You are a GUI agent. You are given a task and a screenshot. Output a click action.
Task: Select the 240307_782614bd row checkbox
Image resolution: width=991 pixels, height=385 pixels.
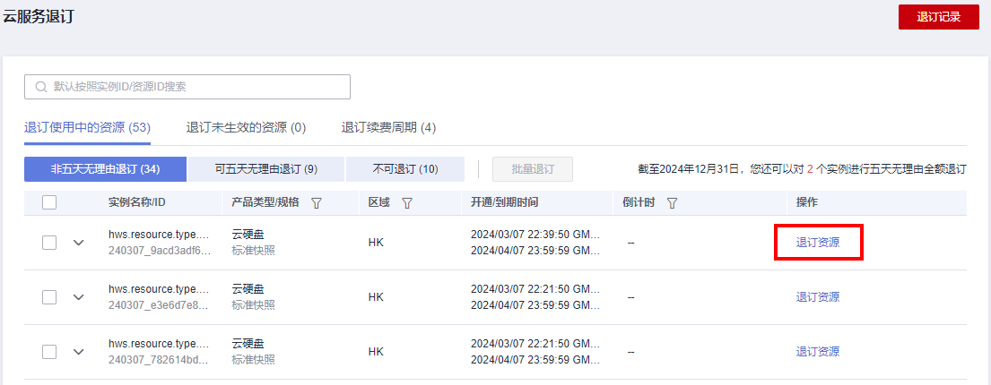click(50, 352)
